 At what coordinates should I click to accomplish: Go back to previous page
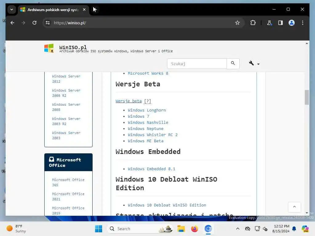(x=12, y=23)
